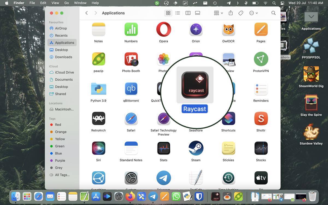Click the Safari app icon in Finder window
Screen dimensions: 328x205
[131, 119]
